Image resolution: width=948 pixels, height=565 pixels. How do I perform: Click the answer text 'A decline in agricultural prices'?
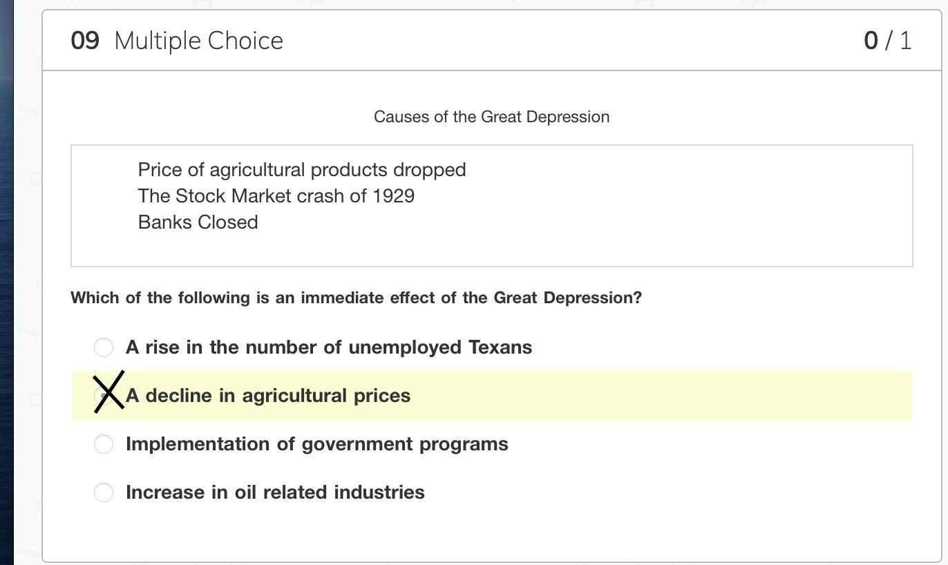tap(268, 396)
